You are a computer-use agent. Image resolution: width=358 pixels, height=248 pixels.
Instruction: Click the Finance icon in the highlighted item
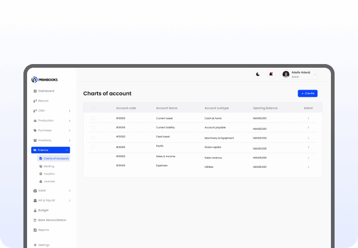click(x=35, y=150)
